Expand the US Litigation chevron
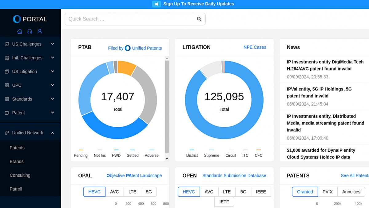The image size is (369, 208). coord(53,71)
